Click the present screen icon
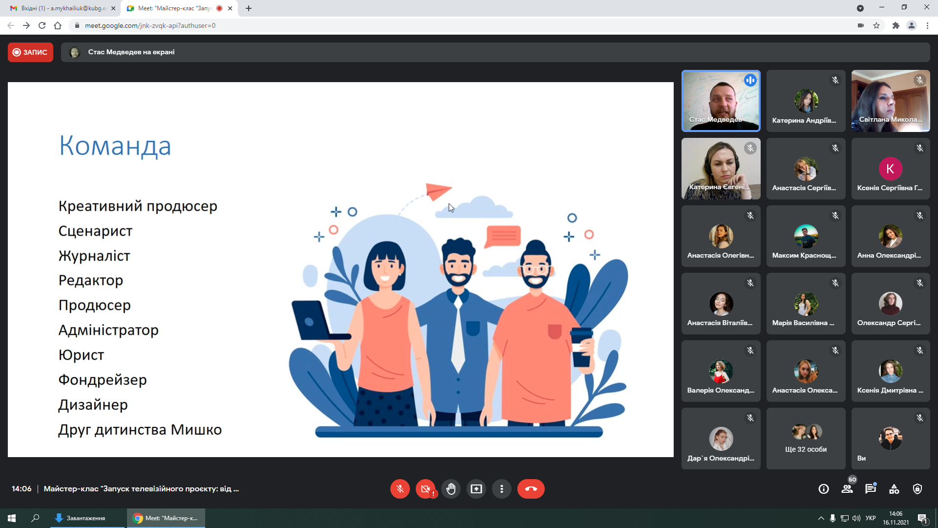Viewport: 938px width, 528px height. [476, 489]
